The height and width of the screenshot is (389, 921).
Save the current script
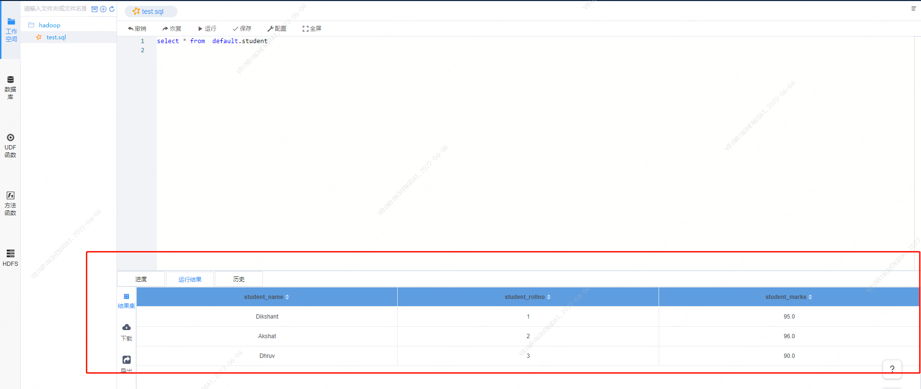[242, 29]
